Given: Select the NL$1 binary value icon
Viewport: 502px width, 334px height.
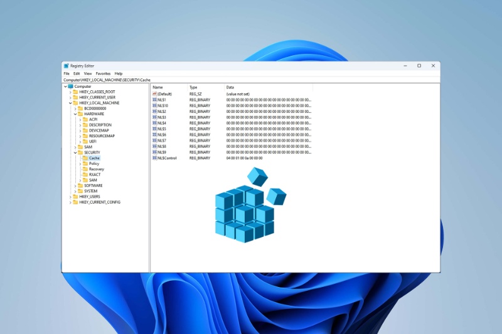Looking at the screenshot, I should click(x=154, y=100).
